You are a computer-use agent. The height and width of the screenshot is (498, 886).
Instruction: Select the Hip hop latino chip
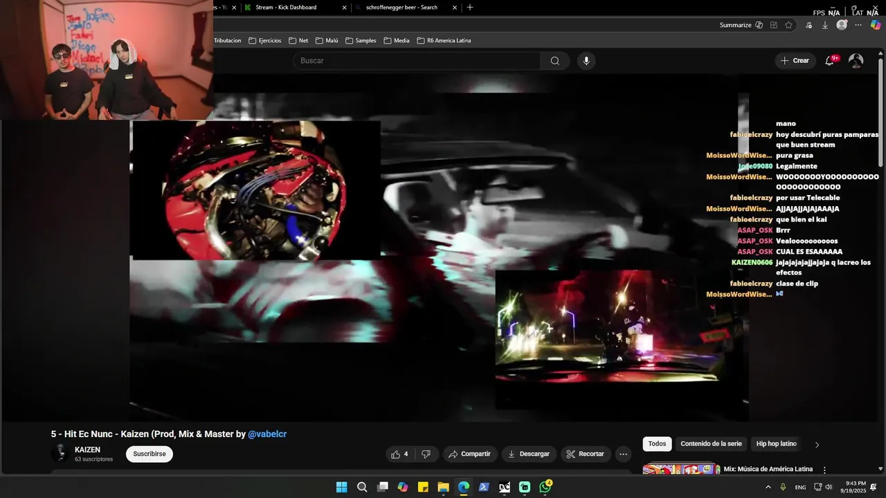point(777,444)
